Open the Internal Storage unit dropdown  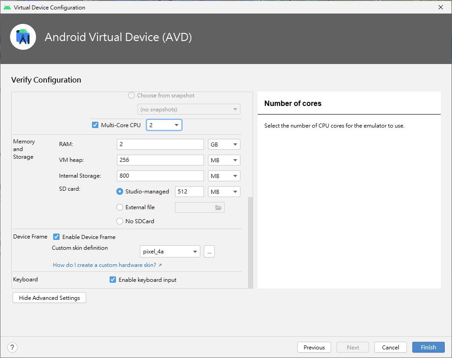click(224, 176)
